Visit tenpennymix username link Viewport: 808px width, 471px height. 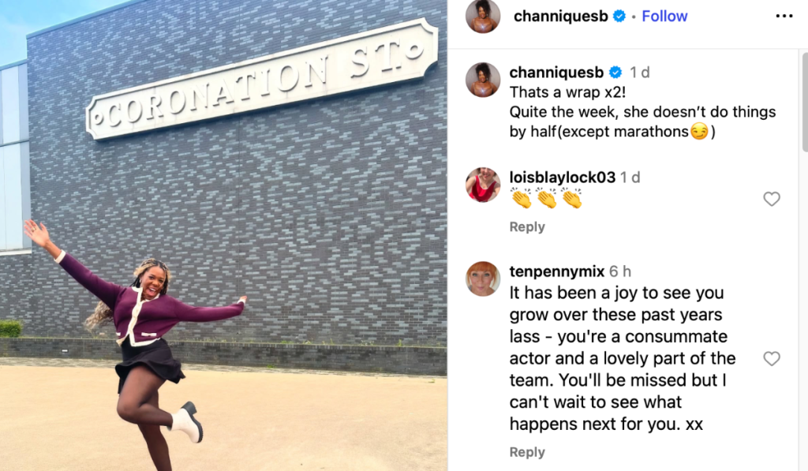(556, 271)
